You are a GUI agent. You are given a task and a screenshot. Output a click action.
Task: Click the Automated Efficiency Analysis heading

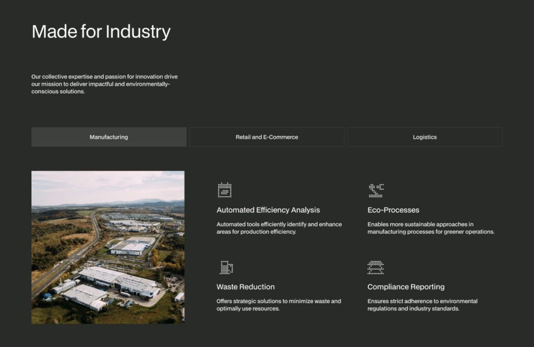click(268, 210)
